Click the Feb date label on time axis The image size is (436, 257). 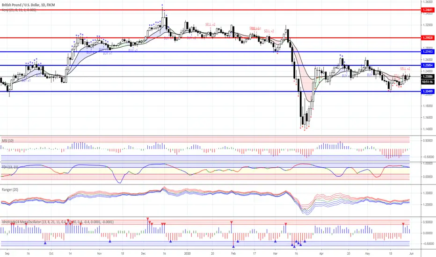(x=233, y=253)
